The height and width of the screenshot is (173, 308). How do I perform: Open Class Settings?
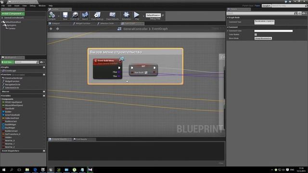97,16
